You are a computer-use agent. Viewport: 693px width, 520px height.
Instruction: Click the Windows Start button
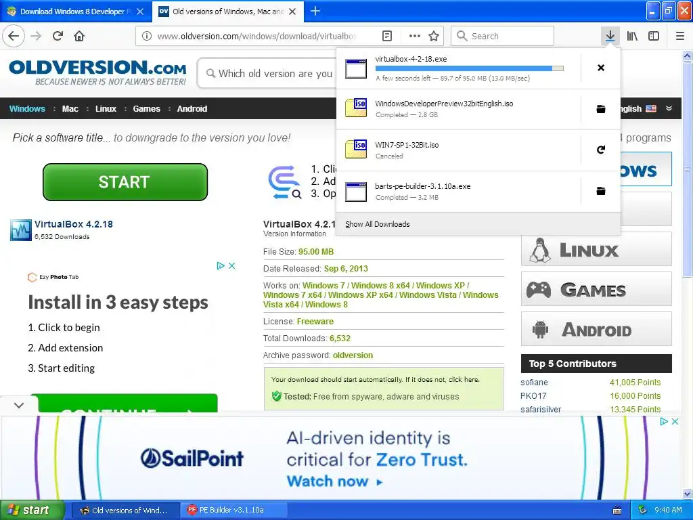click(x=32, y=510)
